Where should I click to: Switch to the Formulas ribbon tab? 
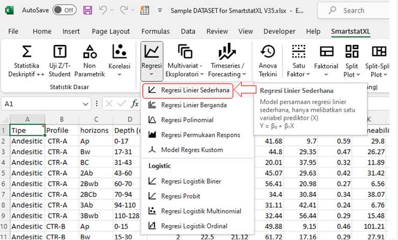155,31
